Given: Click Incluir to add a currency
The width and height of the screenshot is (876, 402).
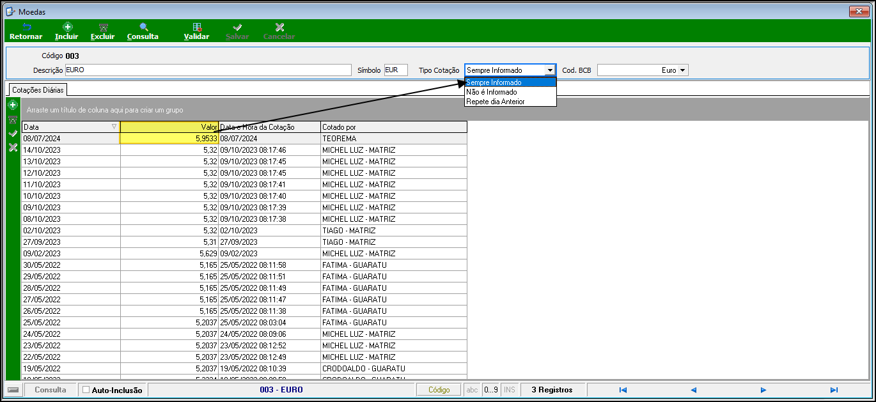Looking at the screenshot, I should pyautogui.click(x=66, y=32).
